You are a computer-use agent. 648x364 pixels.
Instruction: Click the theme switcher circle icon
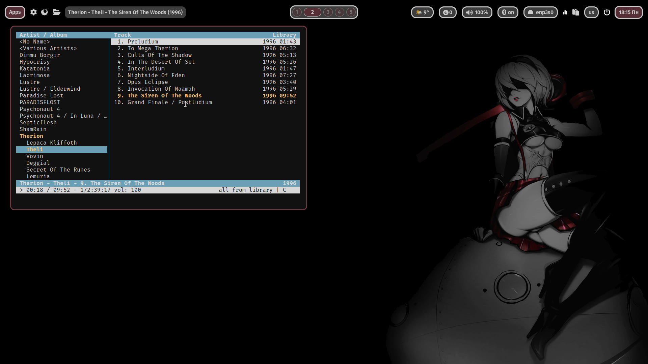pos(45,12)
